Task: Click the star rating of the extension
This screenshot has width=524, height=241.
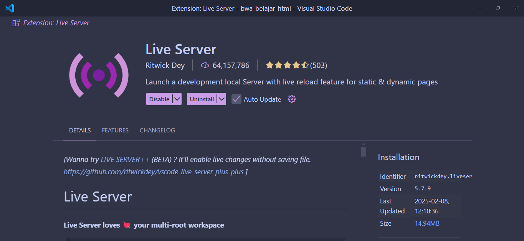Action: click(x=287, y=65)
